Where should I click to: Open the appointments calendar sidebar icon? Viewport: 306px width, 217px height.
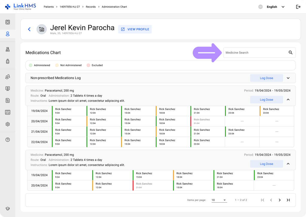tap(8, 22)
